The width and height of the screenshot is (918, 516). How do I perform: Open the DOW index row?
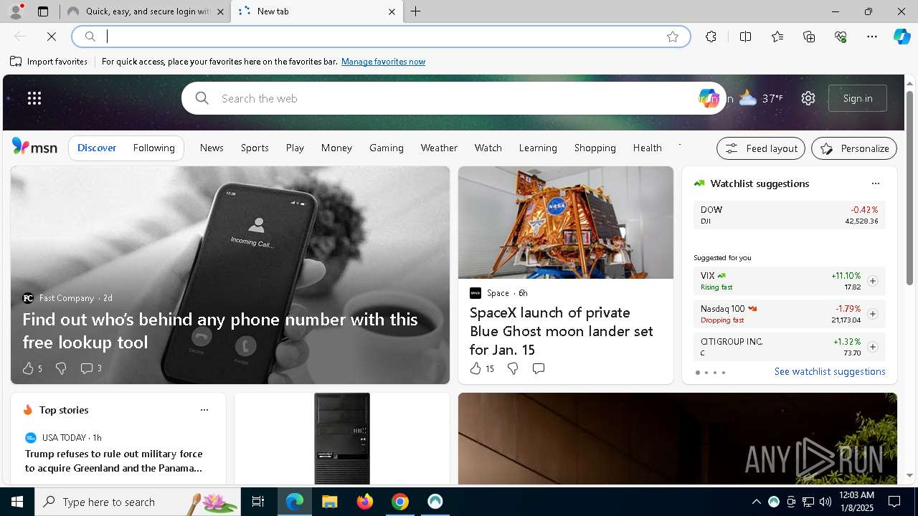(789, 215)
